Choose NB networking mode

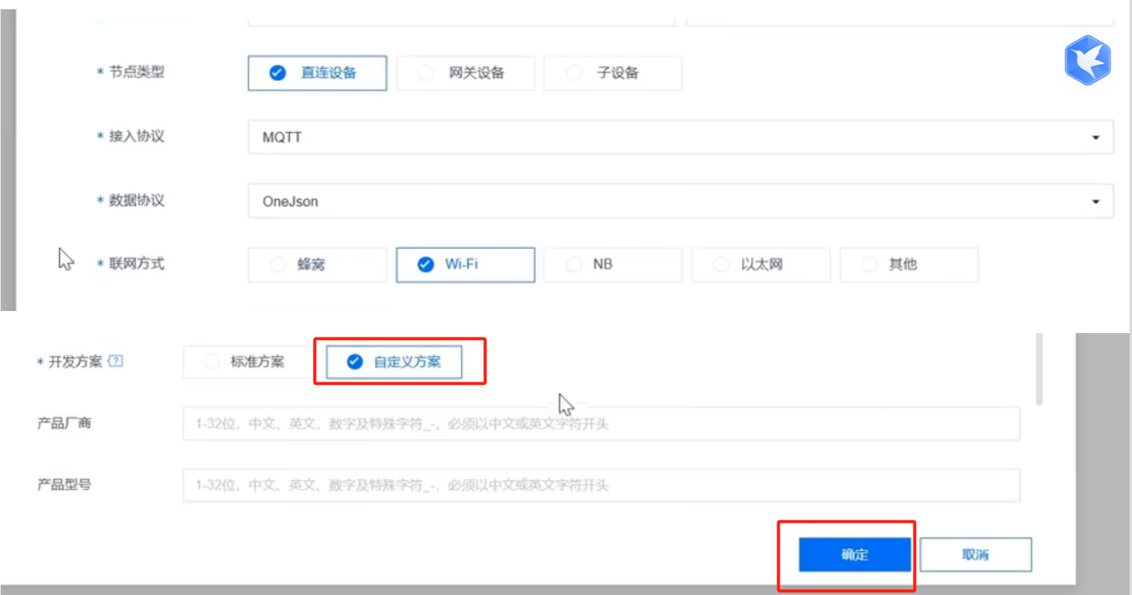(612, 264)
